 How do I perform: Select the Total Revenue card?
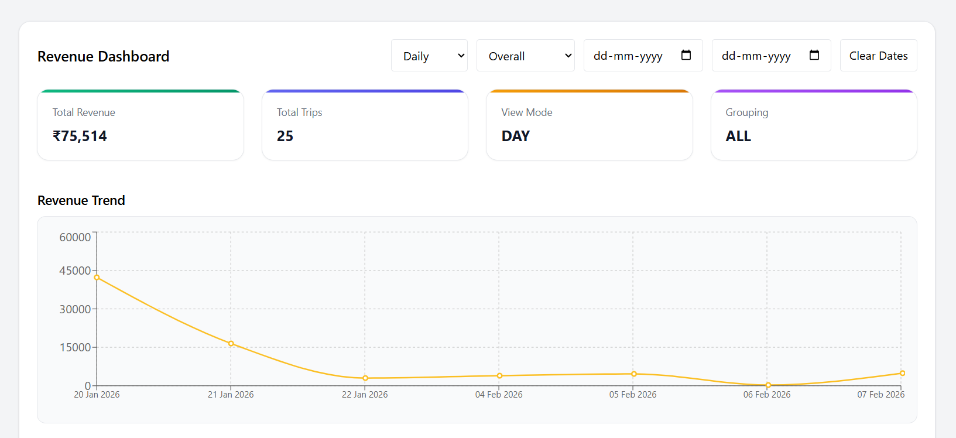pyautogui.click(x=141, y=125)
